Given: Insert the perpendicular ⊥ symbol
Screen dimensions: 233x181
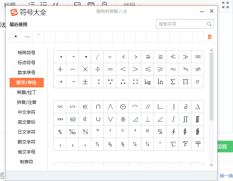Looking at the screenshot, I should coord(148,119).
